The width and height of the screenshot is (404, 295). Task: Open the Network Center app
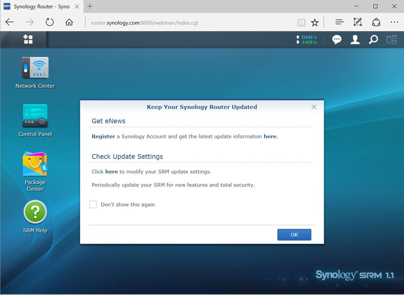(35, 68)
